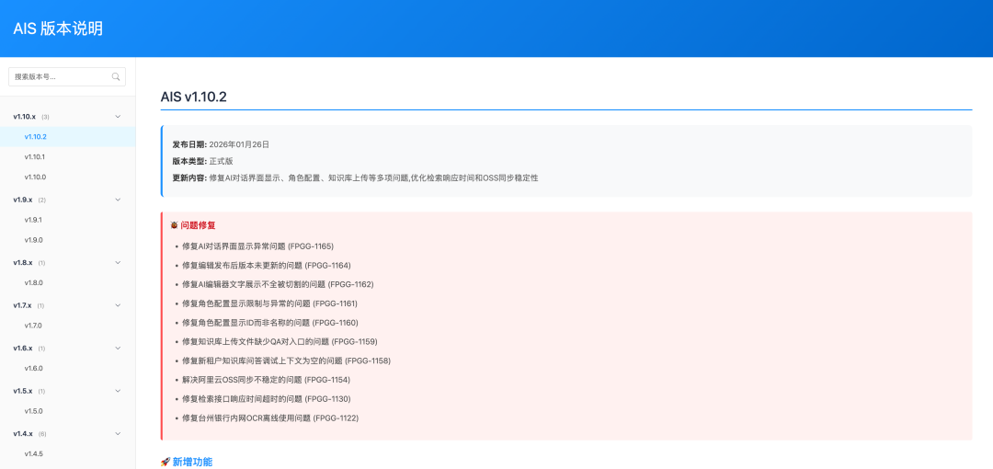Screen dimensions: 993x469
Task: Click the AIS 版本说明 header title
Action: point(58,29)
